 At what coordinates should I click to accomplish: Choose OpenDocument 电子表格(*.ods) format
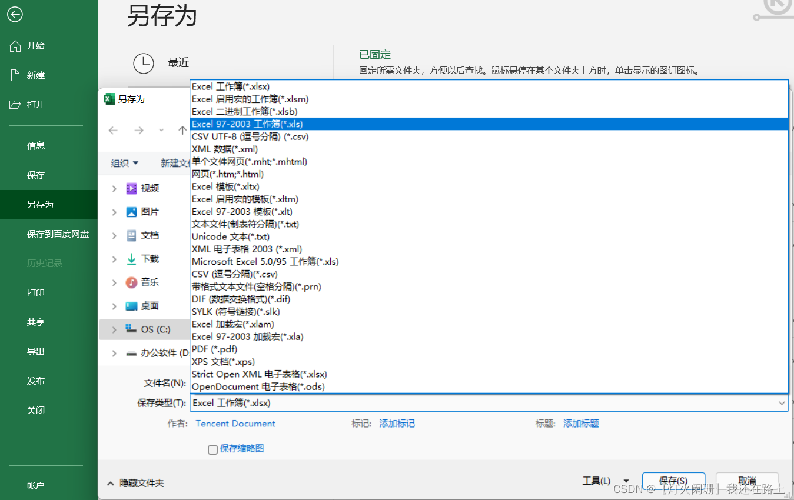489,386
